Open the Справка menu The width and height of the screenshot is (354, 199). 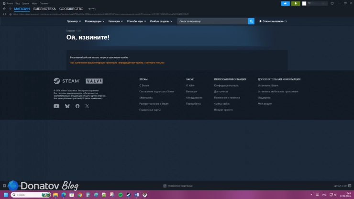pos(44,3)
